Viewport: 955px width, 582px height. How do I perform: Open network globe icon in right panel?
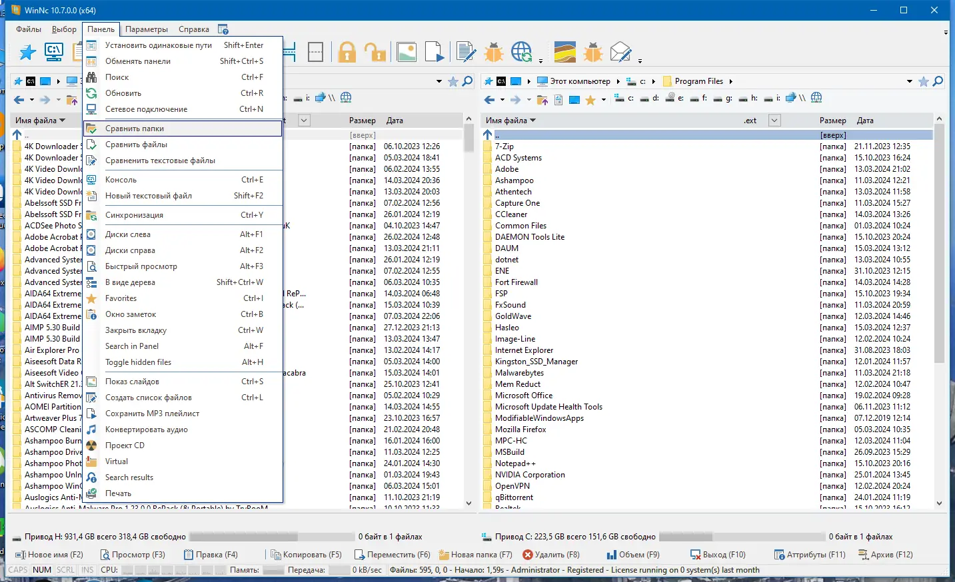click(x=816, y=98)
